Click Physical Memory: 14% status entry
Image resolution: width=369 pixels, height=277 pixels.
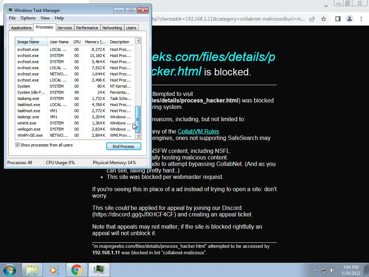pos(114,163)
